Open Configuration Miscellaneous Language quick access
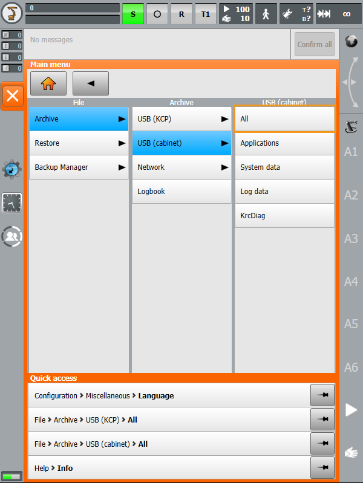This screenshot has height=483, width=363. (x=169, y=395)
